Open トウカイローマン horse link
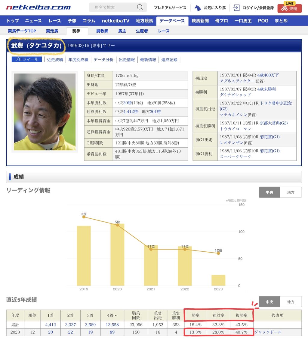The image size is (308, 339). [x=236, y=129]
